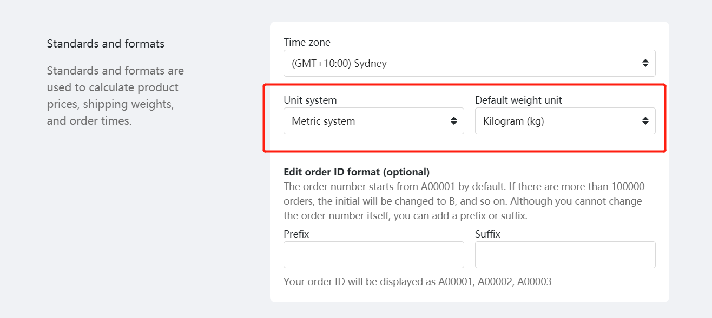Image resolution: width=712 pixels, height=318 pixels.
Task: Click the Standards and formats description paragraph
Action: point(115,96)
